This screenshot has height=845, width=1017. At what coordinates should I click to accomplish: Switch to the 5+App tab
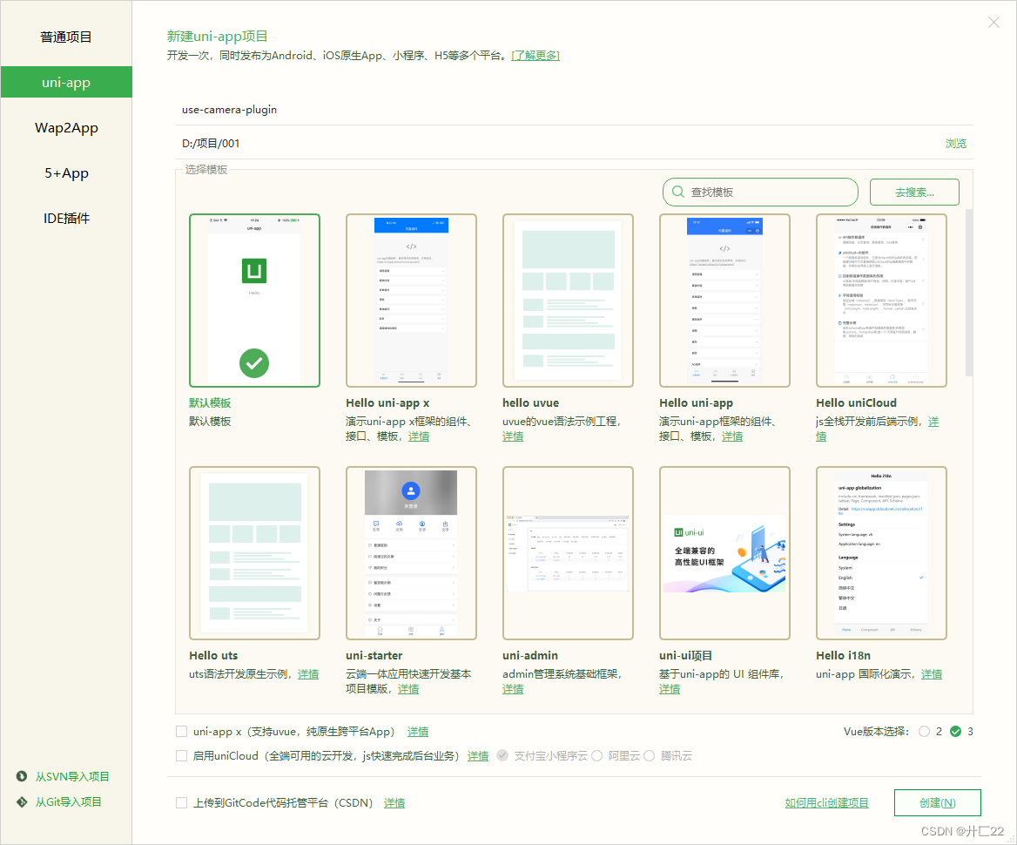pos(66,172)
